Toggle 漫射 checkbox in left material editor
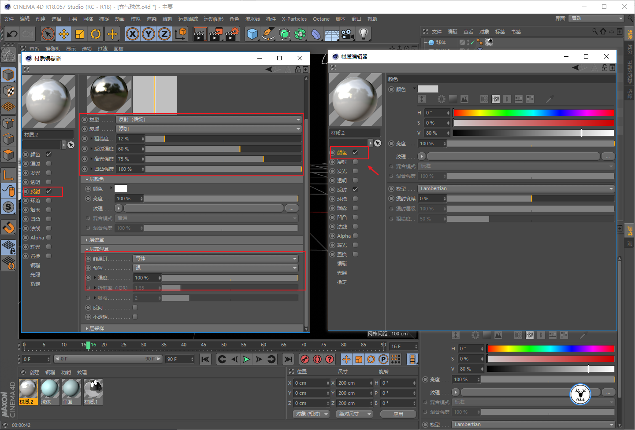 (48, 164)
